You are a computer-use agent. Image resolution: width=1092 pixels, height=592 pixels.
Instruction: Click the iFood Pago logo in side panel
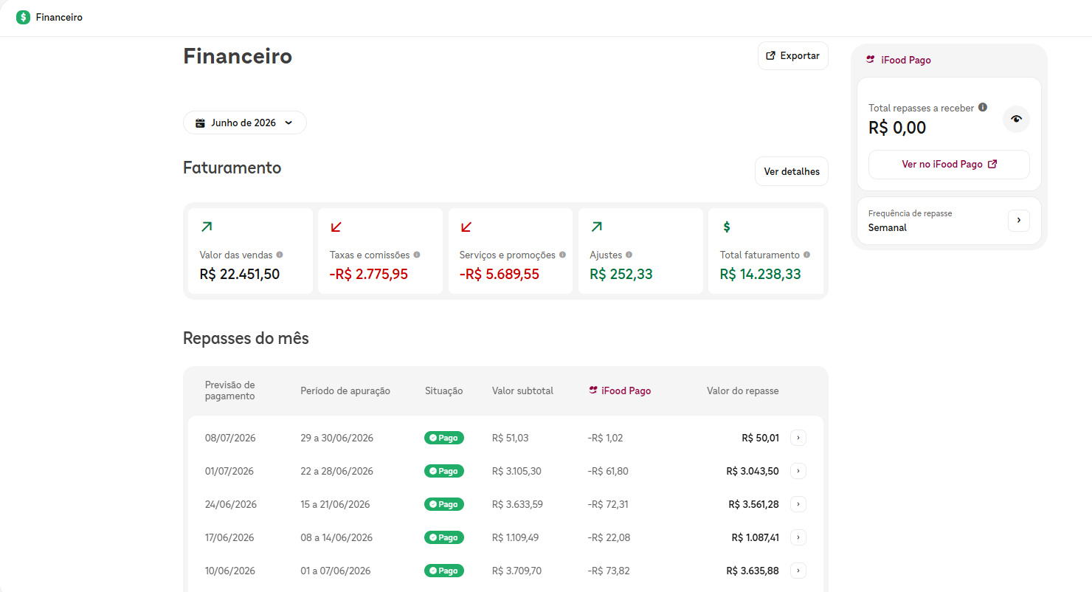pos(871,60)
